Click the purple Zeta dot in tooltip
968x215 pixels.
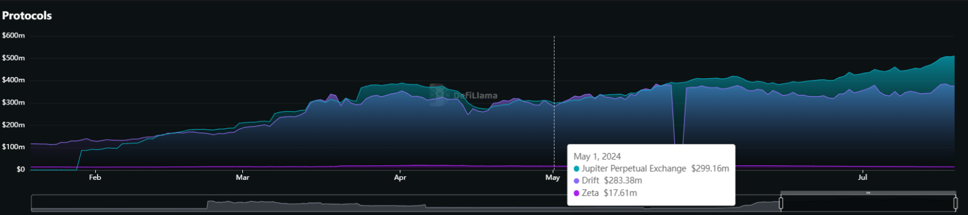(x=576, y=193)
